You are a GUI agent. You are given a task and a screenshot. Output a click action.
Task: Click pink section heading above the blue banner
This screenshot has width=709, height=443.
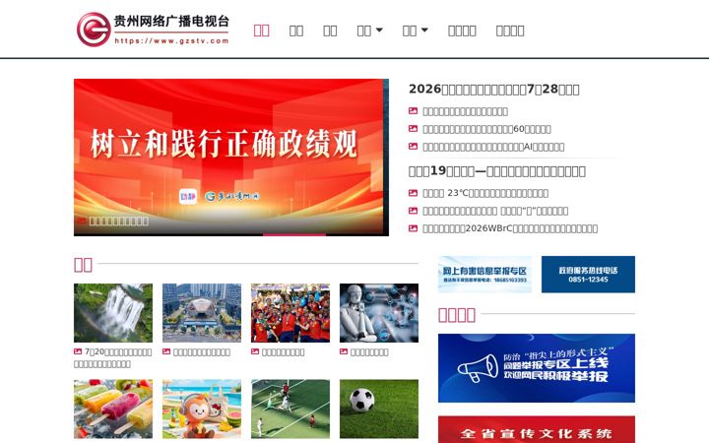(457, 315)
